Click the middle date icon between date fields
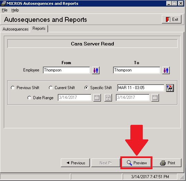 tap(108, 98)
